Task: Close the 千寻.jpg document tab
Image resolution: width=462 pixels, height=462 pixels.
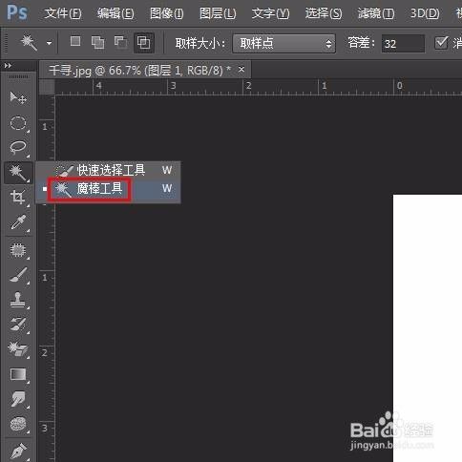Action: [x=241, y=69]
